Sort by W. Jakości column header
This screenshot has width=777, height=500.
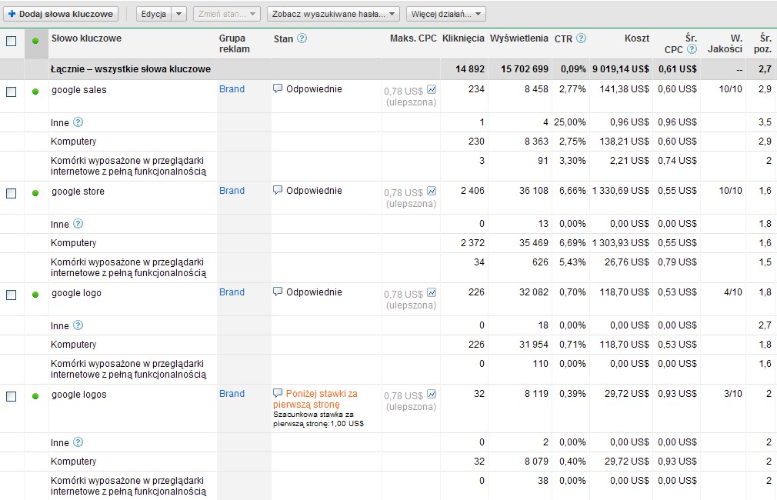[x=725, y=44]
